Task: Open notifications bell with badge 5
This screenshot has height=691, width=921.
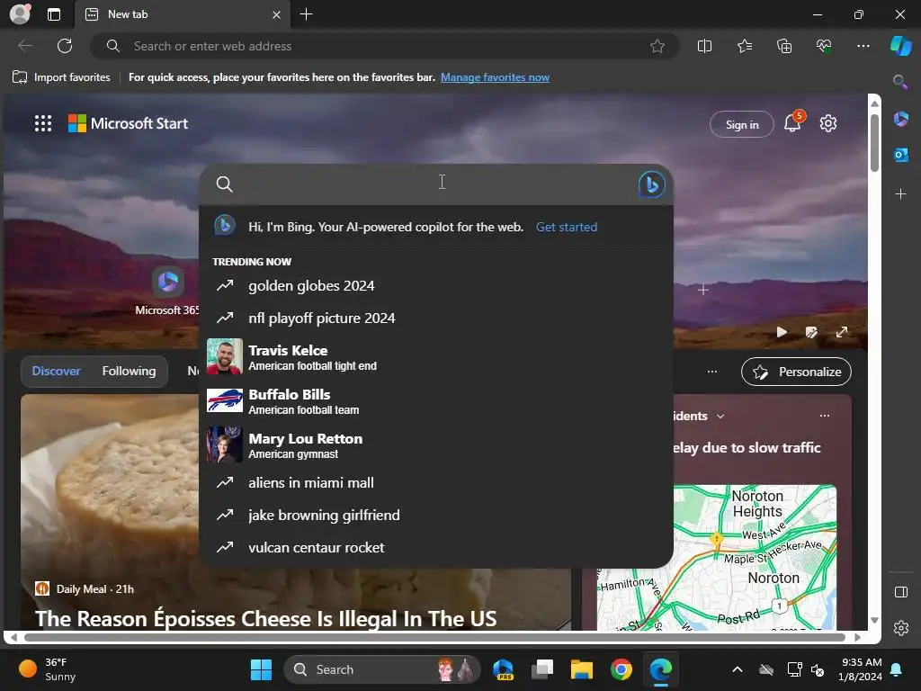Action: click(792, 122)
